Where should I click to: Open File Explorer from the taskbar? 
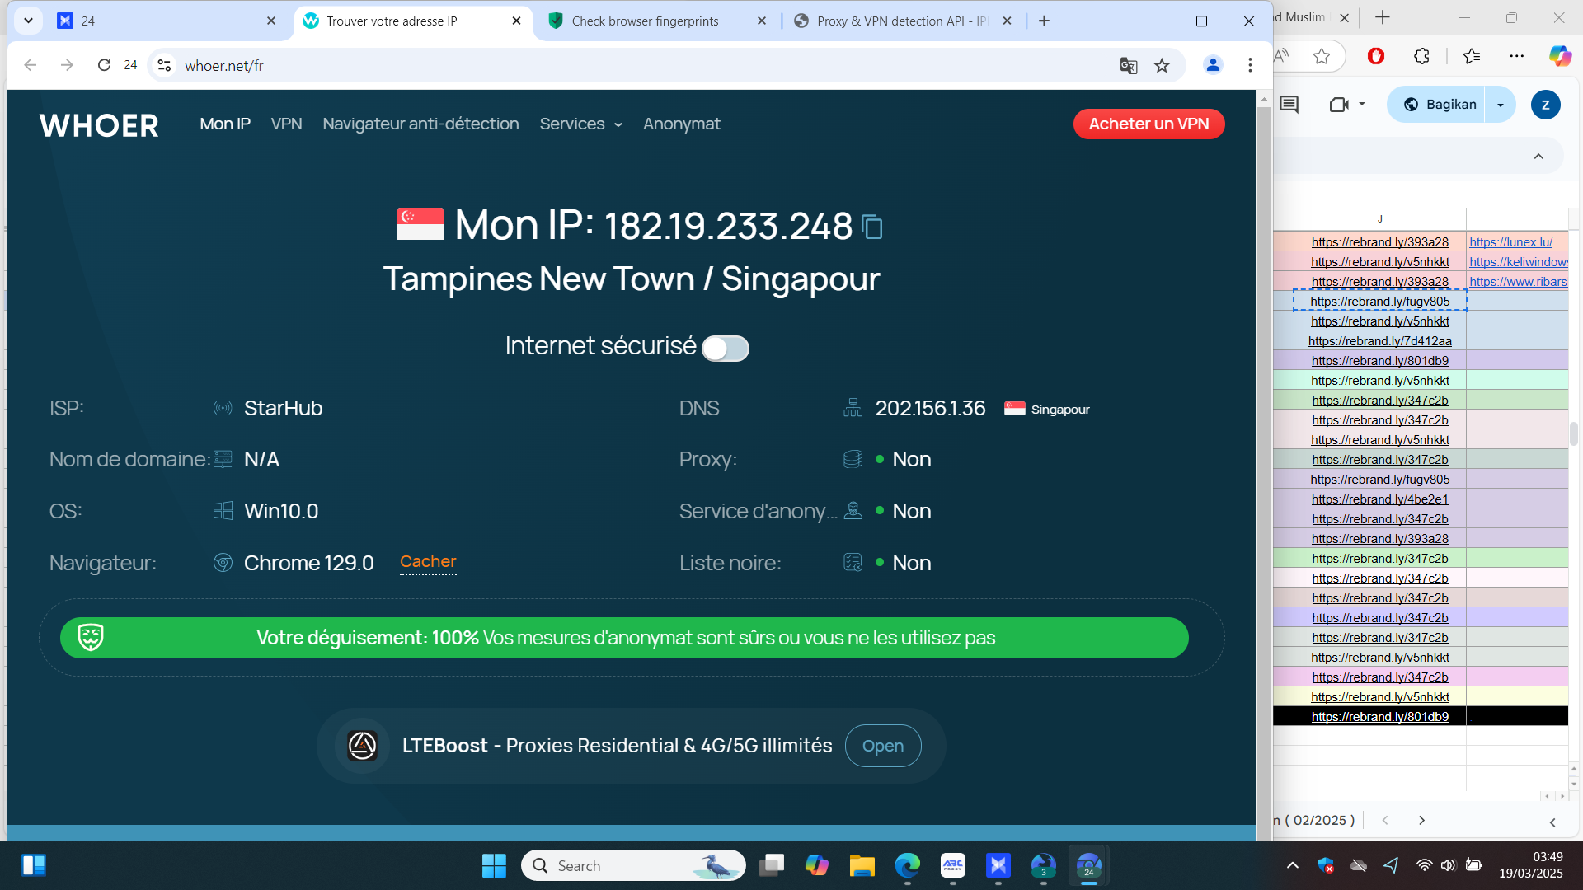pyautogui.click(x=862, y=866)
